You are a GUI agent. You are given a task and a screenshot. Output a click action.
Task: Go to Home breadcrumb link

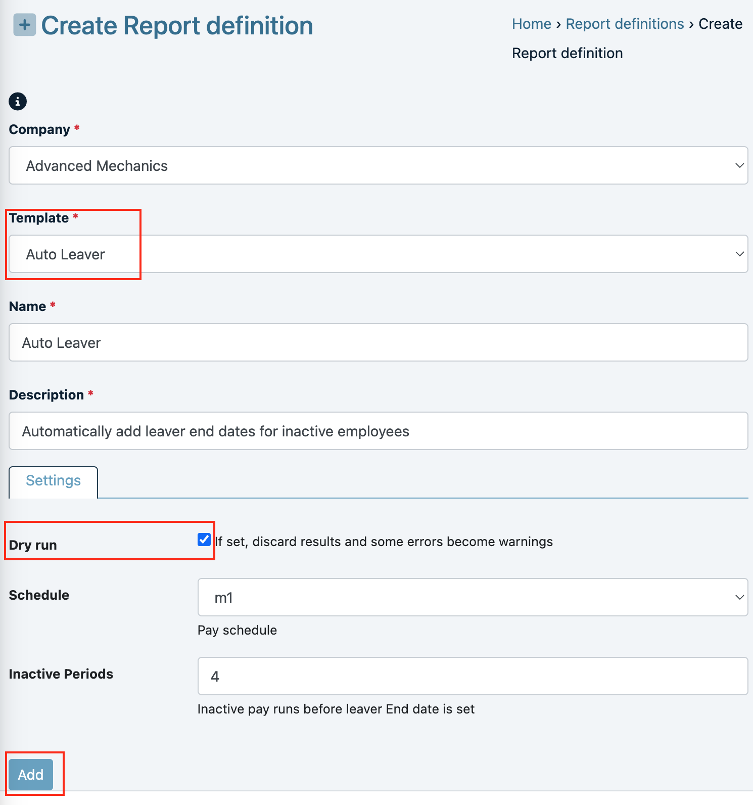click(532, 24)
